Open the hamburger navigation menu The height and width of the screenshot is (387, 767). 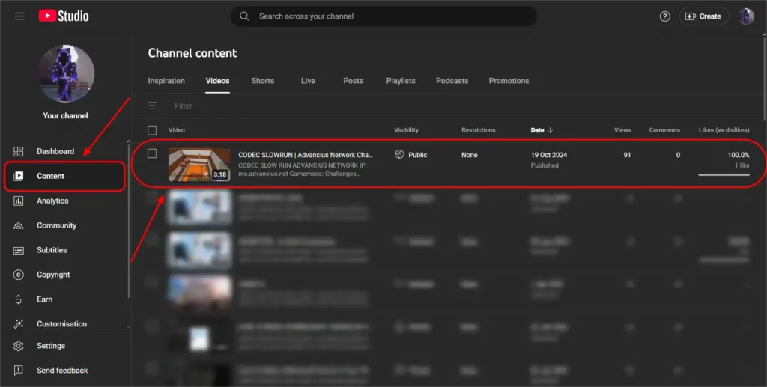point(19,16)
